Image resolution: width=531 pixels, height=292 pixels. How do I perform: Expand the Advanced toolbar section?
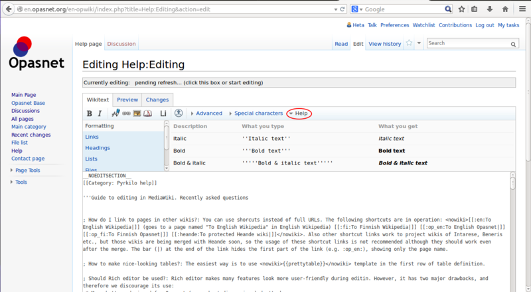click(206, 113)
